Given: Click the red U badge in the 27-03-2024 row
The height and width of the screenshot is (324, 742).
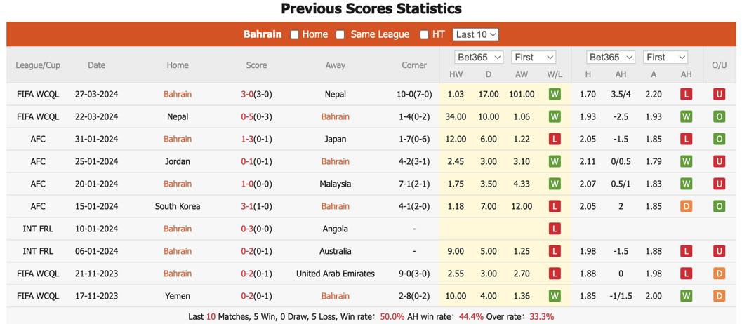Looking at the screenshot, I should point(720,94).
